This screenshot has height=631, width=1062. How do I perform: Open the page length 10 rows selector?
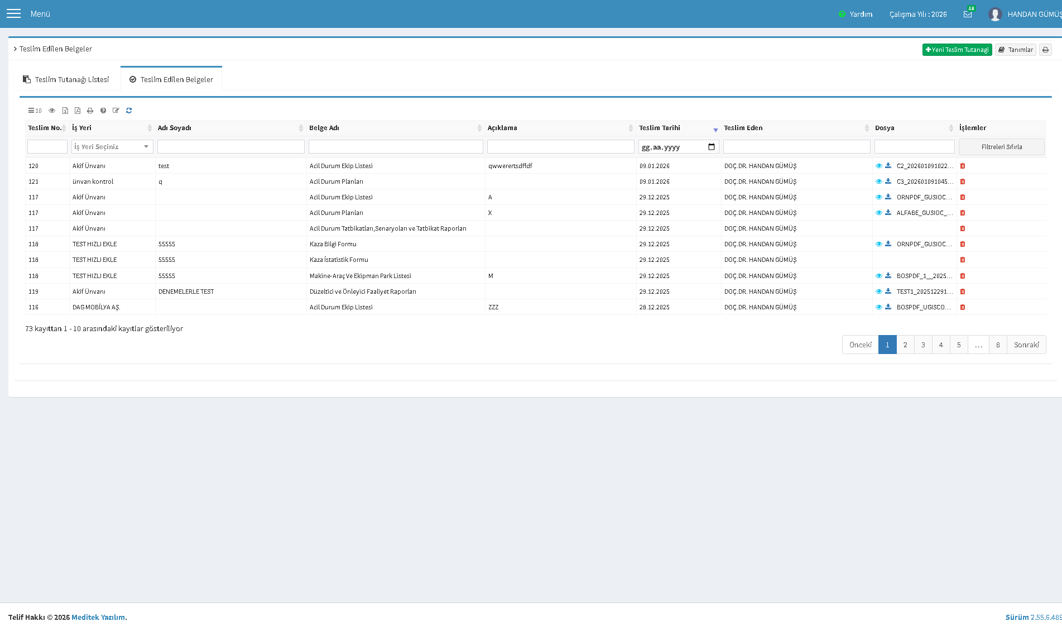coord(35,111)
